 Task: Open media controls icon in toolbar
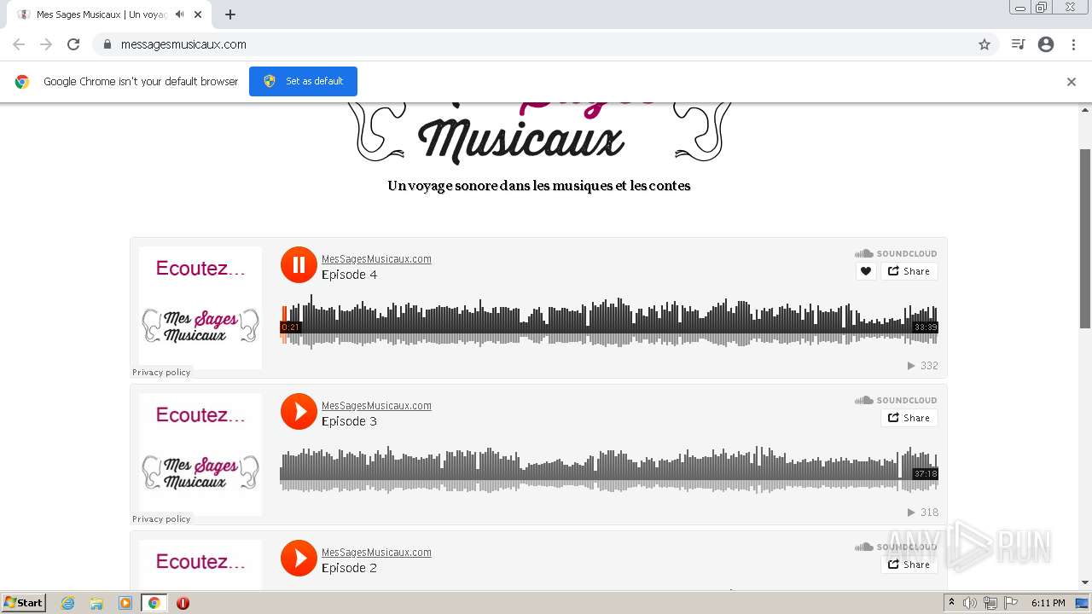coord(1018,44)
